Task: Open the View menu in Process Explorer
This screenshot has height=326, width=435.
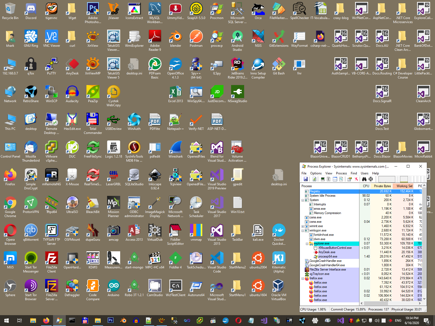Action: (x=329, y=173)
